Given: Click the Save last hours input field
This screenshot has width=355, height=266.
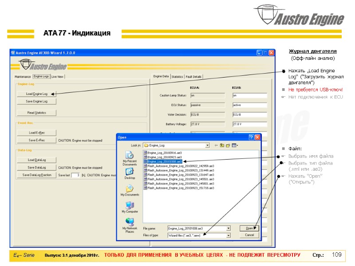Looking at the screenshot, I should [x=75, y=175].
